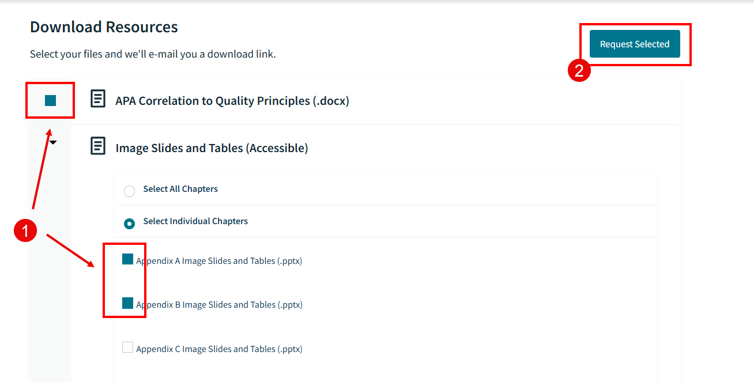Click the "Select All Chapters" label text
Screen dimensions: 754x382
180,189
